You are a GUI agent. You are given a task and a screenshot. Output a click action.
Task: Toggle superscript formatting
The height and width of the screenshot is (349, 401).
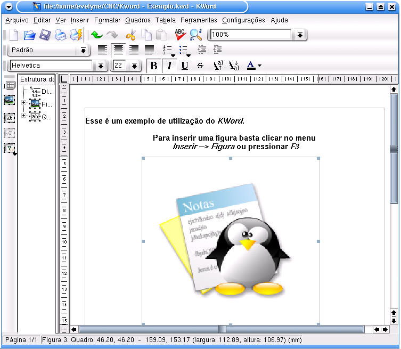pyautogui.click(x=218, y=66)
